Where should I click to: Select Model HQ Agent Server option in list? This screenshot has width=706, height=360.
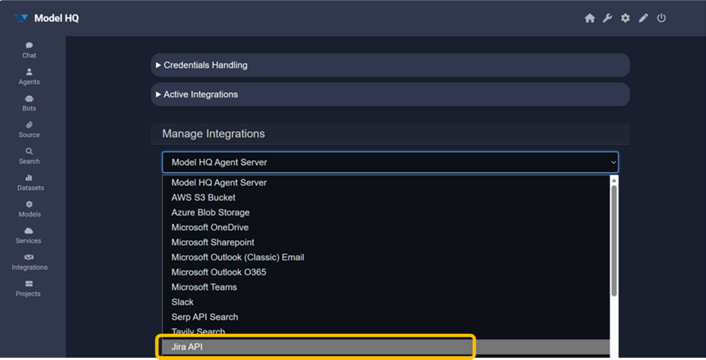click(x=386, y=183)
